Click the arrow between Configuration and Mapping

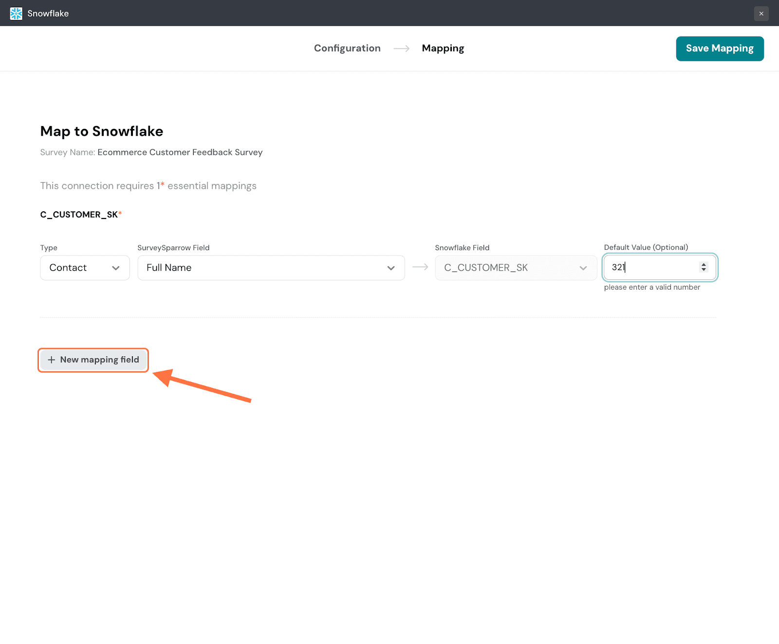[x=401, y=48]
